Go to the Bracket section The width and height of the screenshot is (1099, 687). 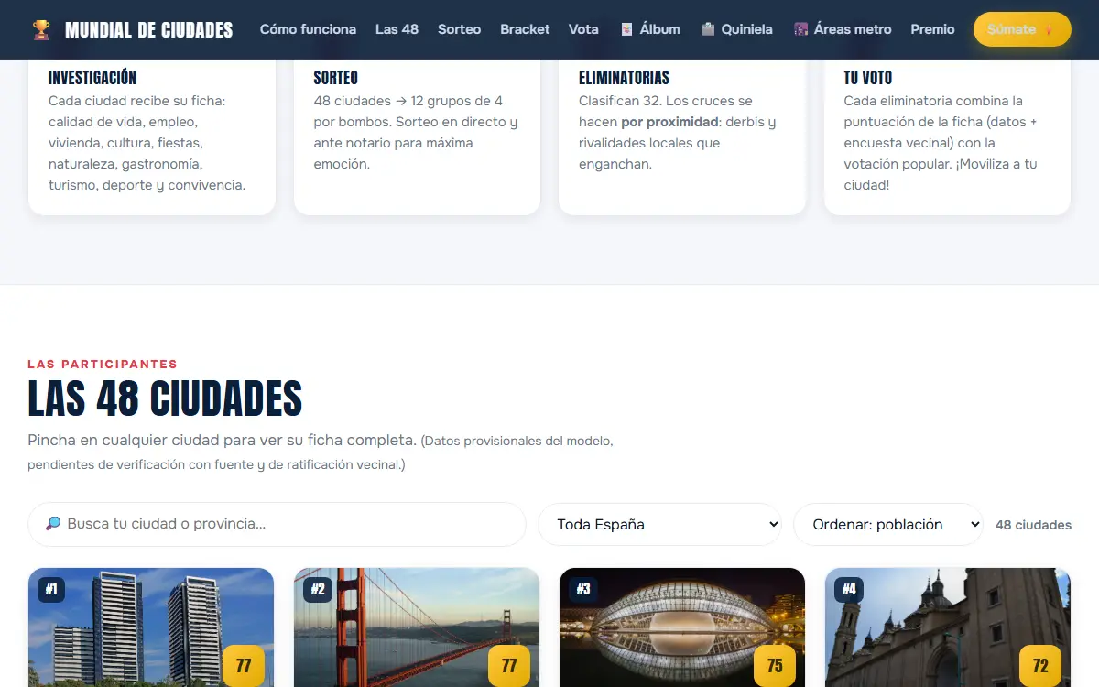(525, 29)
